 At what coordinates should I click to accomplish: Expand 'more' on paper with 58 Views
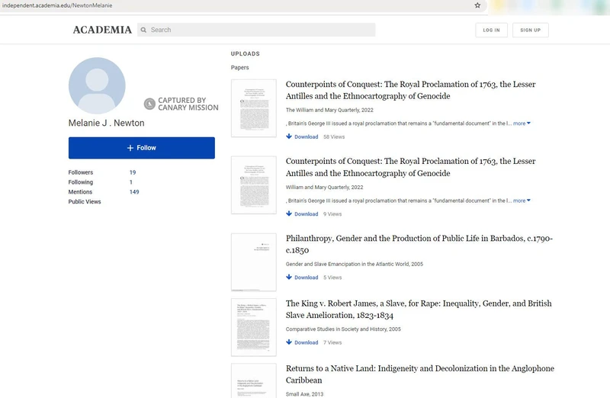[x=522, y=124]
